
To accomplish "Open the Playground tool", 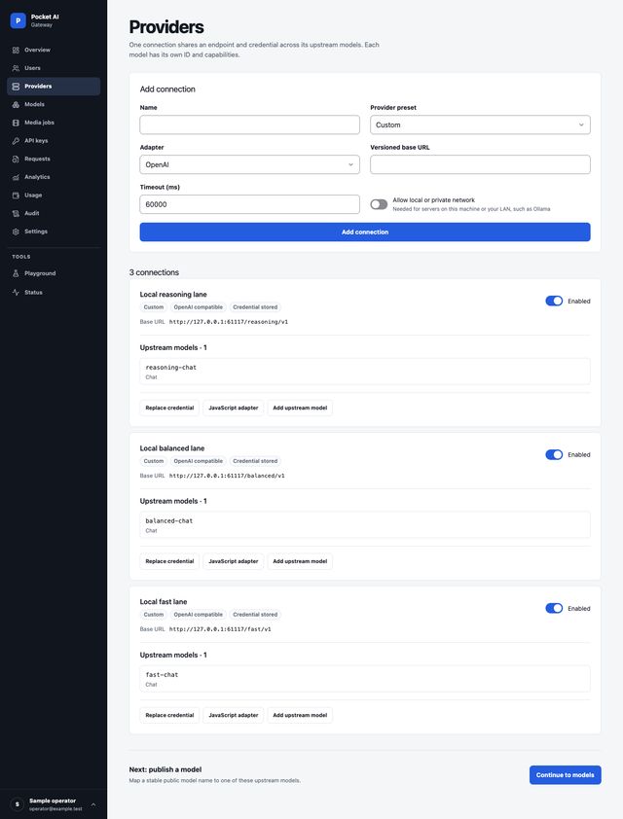I will tap(54, 273).
